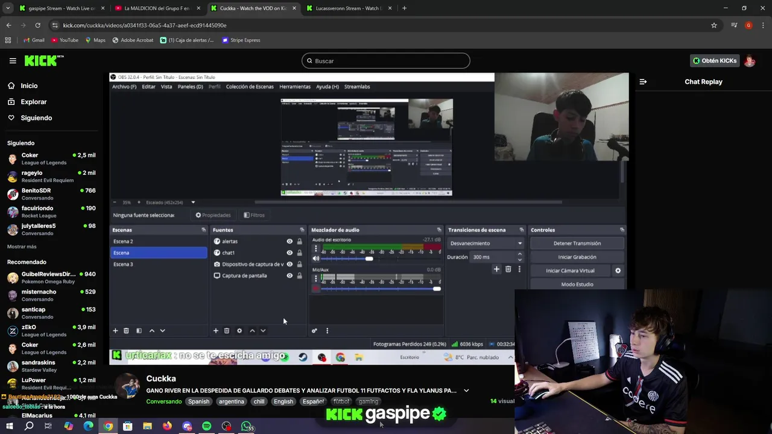Click Obtén KICKs button
This screenshot has height=434, width=772.
point(715,61)
